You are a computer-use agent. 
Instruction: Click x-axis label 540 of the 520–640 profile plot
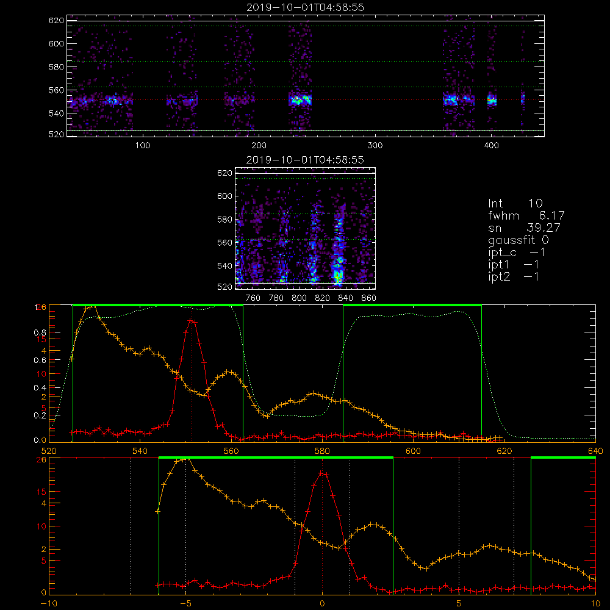(x=140, y=451)
